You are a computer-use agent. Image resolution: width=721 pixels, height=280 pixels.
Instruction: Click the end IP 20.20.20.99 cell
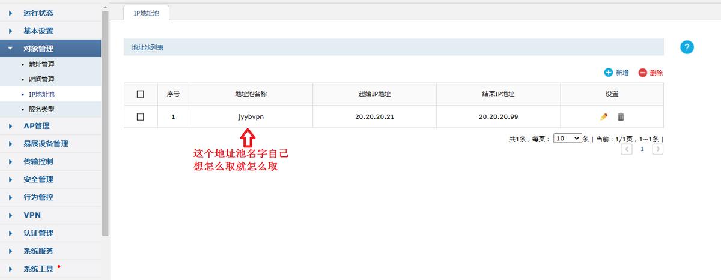pos(499,117)
